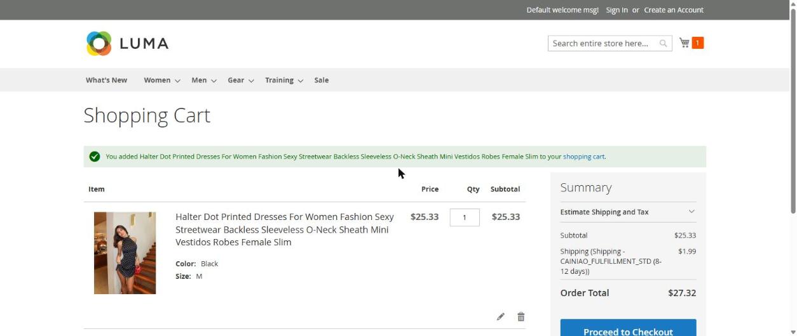Open the Halter Dot Printed Dresses product title

point(285,229)
